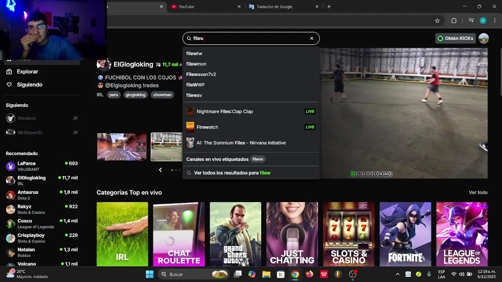Image resolution: width=502 pixels, height=282 pixels.
Task: Select the Valorant stream thumbnail
Action: pos(122,147)
